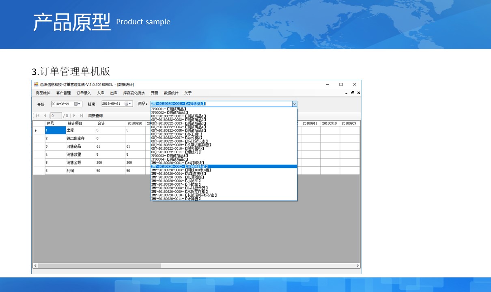Open calendar picker for 结束 date

(x=128, y=104)
